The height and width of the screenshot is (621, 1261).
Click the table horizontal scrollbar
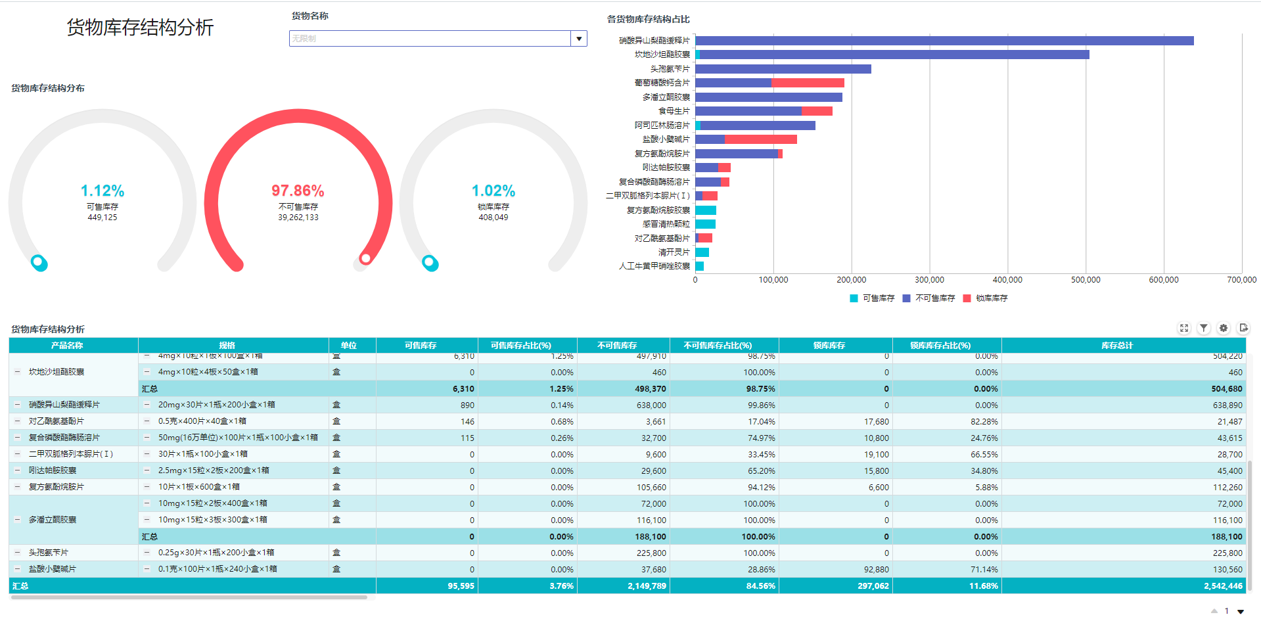pos(189,597)
